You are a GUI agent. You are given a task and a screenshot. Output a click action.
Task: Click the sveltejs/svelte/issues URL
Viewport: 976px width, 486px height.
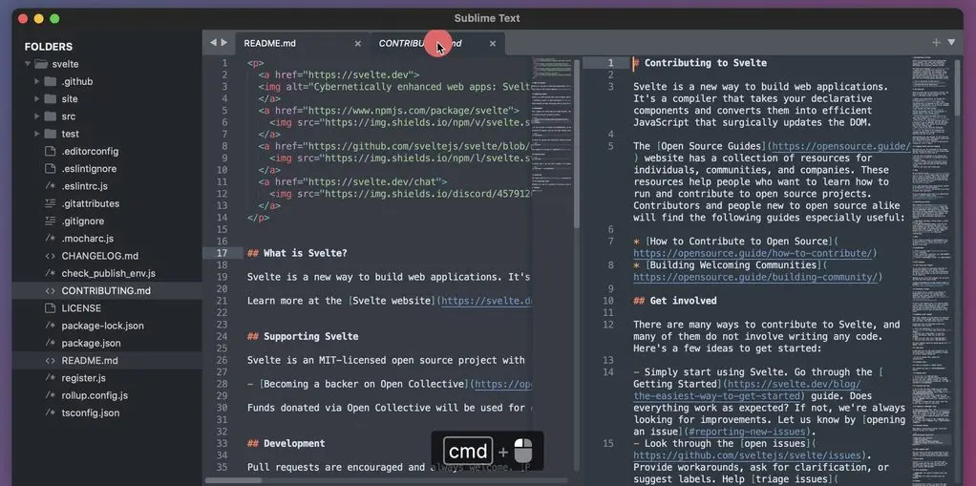[x=747, y=455]
